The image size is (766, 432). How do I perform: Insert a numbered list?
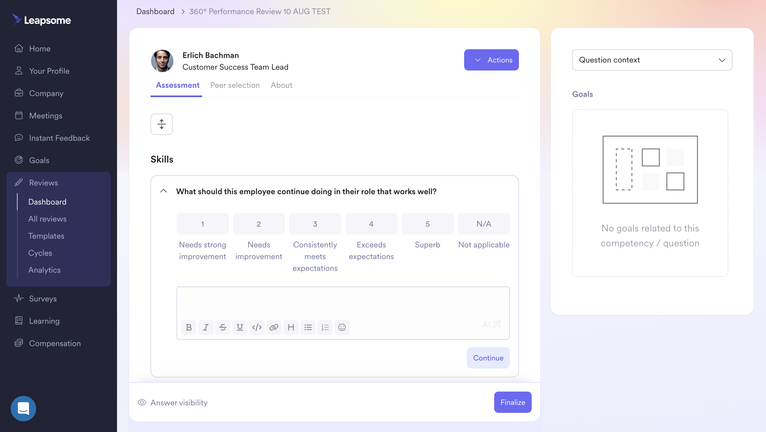[325, 327]
